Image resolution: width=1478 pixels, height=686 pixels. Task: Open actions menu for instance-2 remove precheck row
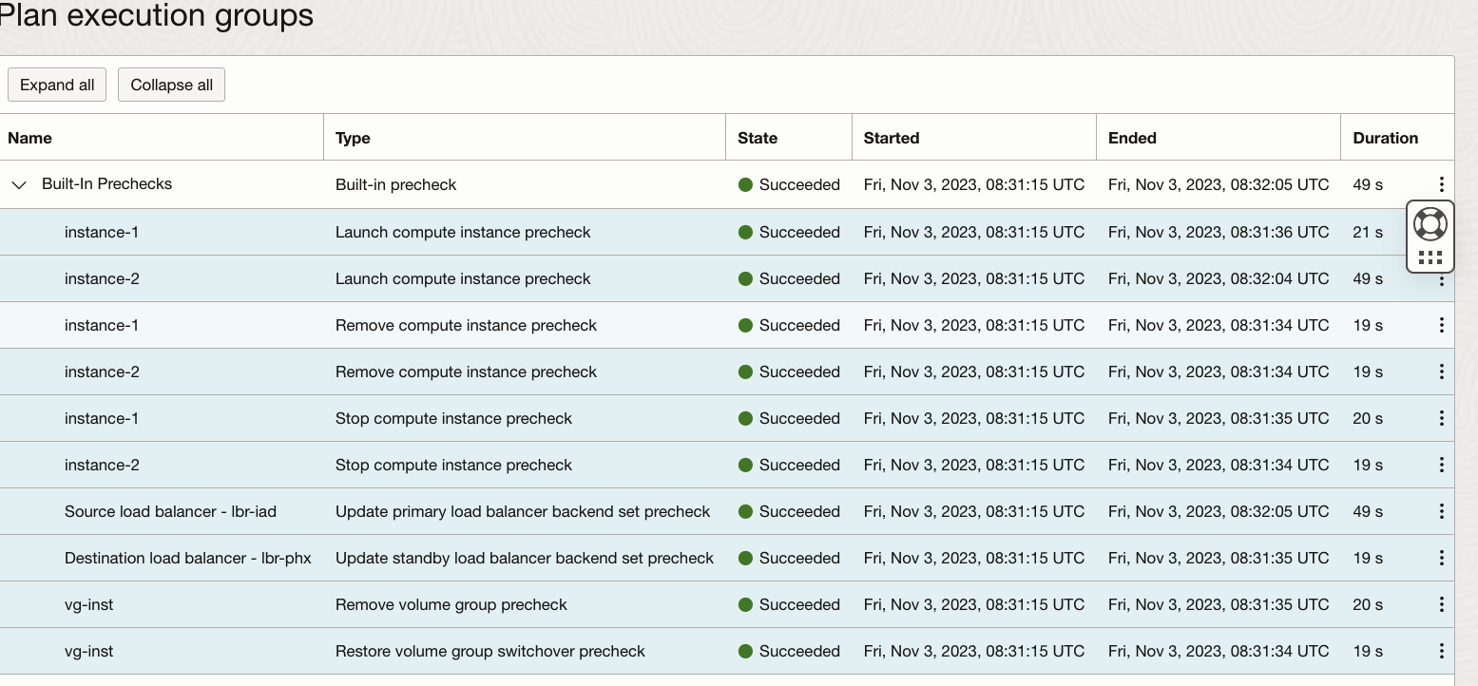click(1442, 372)
